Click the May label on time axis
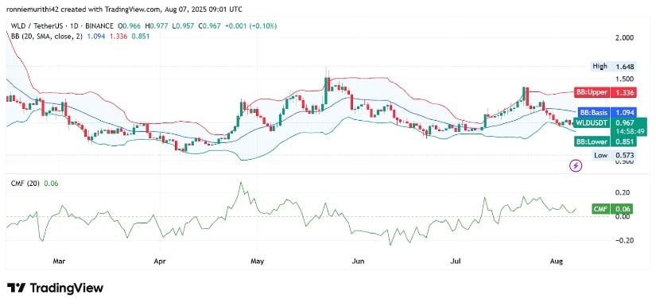656x306 pixels. [258, 261]
